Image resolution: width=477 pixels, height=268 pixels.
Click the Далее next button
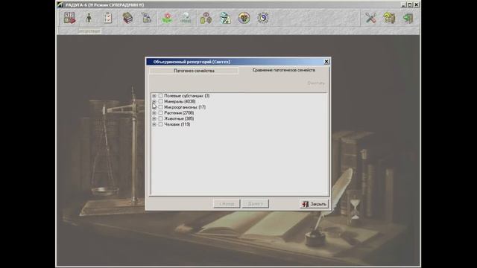255,204
